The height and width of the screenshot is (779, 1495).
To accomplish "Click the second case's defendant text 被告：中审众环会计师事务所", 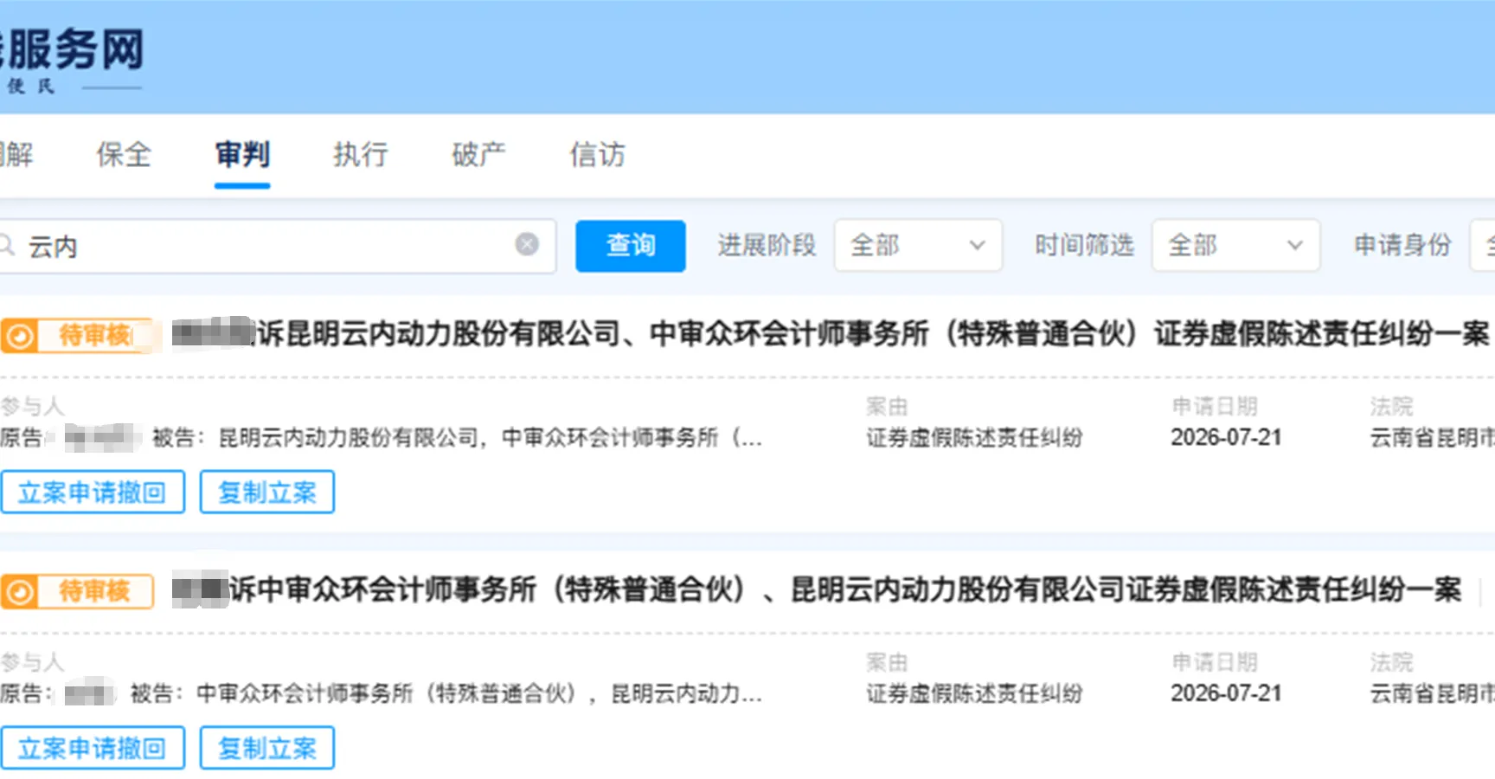I will pyautogui.click(x=446, y=693).
